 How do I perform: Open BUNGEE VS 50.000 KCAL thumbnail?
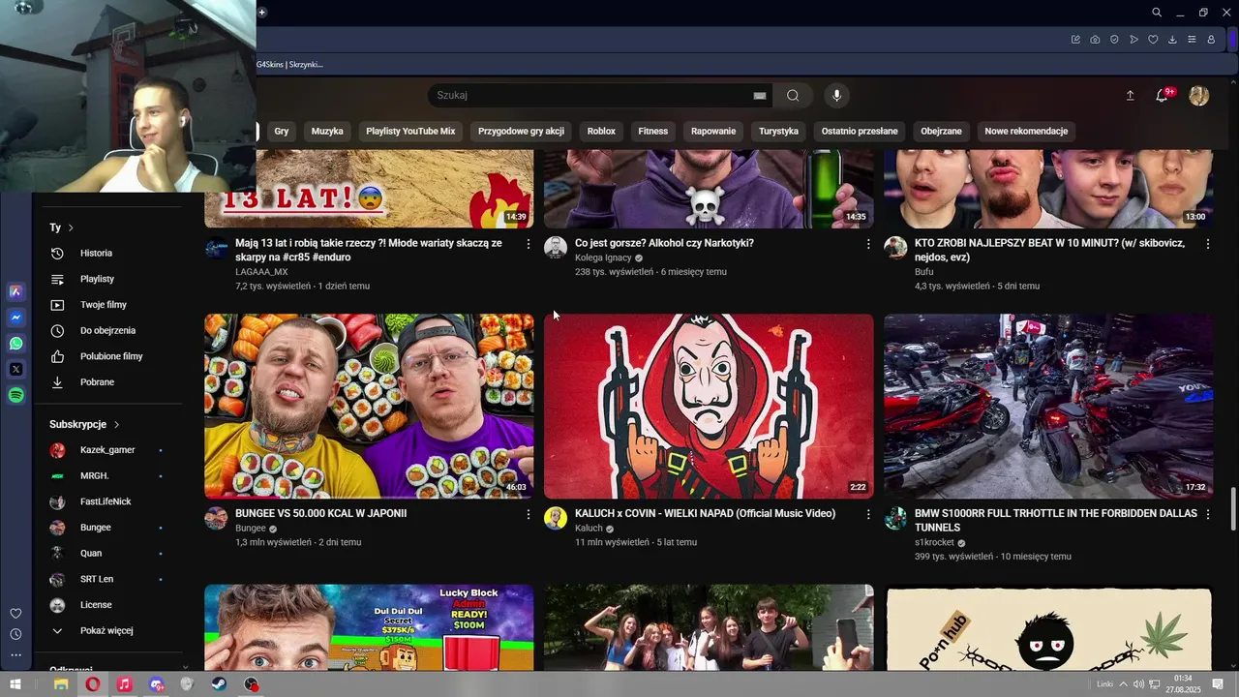(x=369, y=406)
